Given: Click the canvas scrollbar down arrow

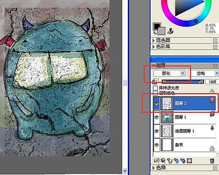Looking at the screenshot, I should [125, 171].
